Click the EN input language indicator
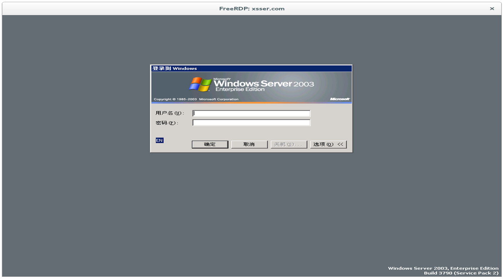This screenshot has width=504, height=279. click(x=159, y=140)
